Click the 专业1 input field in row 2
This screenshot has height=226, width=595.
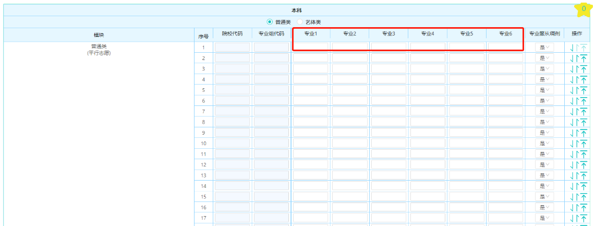[x=310, y=58]
